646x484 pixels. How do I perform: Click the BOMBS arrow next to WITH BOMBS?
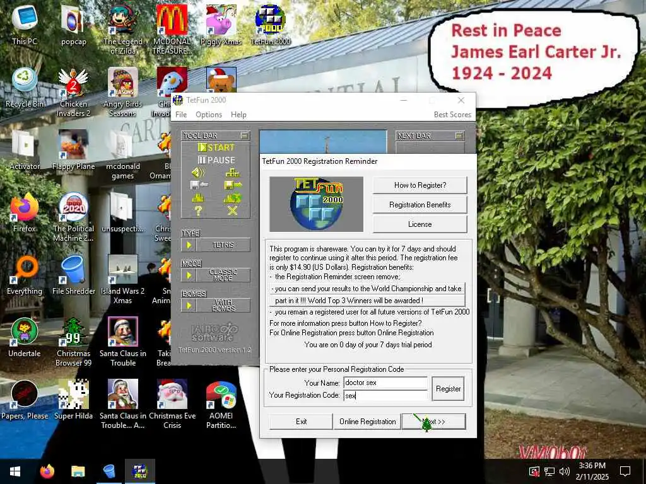pos(189,306)
